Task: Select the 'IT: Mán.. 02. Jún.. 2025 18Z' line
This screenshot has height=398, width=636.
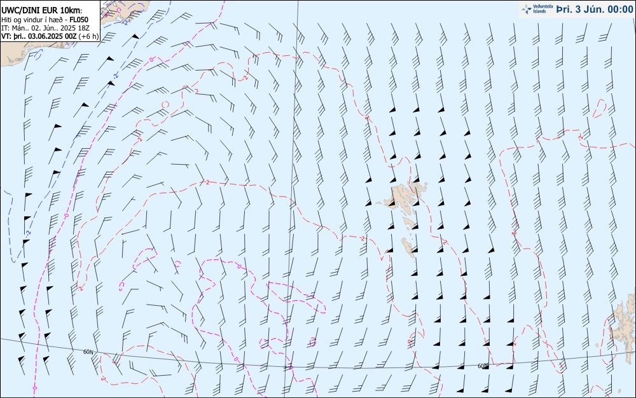Action: [45, 28]
